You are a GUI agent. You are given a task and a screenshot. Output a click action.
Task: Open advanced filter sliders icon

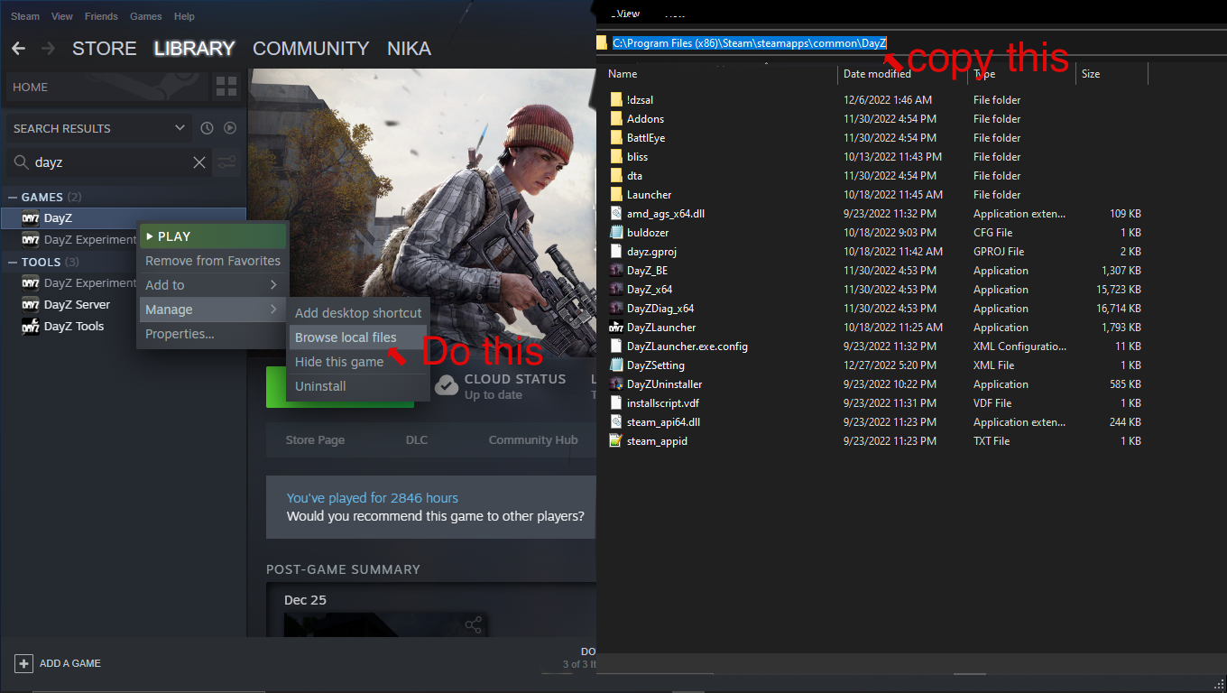click(x=226, y=162)
